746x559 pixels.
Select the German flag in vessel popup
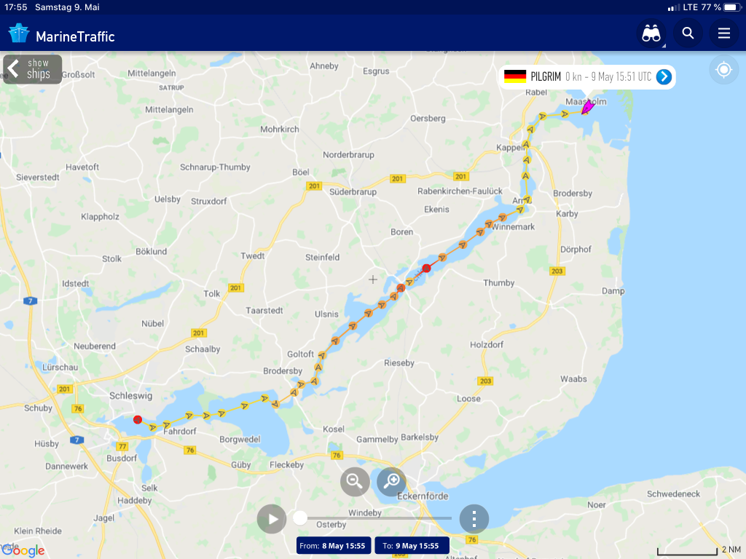(515, 76)
